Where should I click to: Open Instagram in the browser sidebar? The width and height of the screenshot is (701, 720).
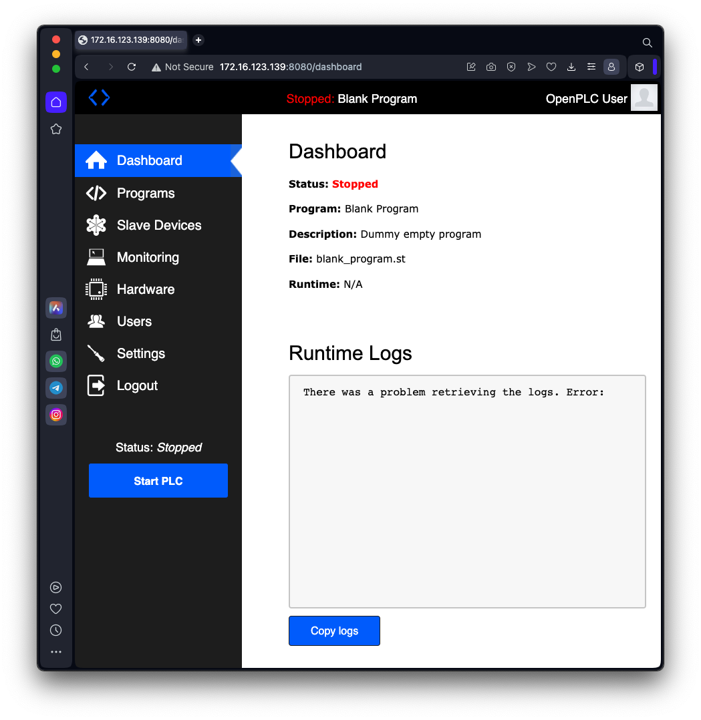(x=56, y=415)
